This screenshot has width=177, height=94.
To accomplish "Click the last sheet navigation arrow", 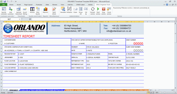I will [7, 90].
